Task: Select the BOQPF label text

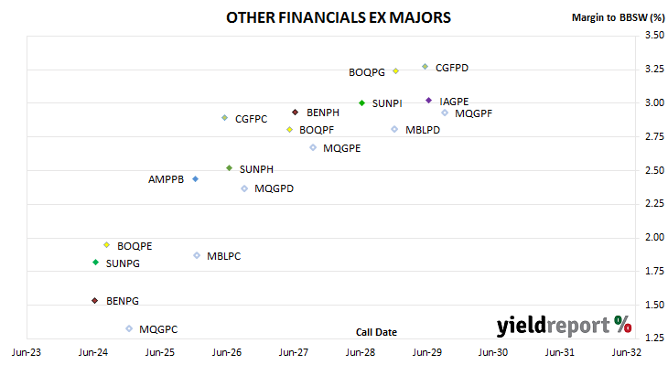Action: coord(317,130)
